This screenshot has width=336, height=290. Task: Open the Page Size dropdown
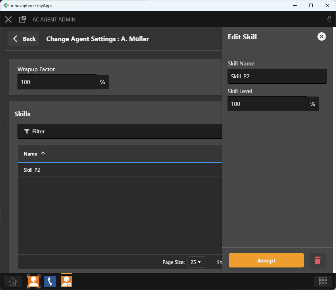tap(196, 262)
